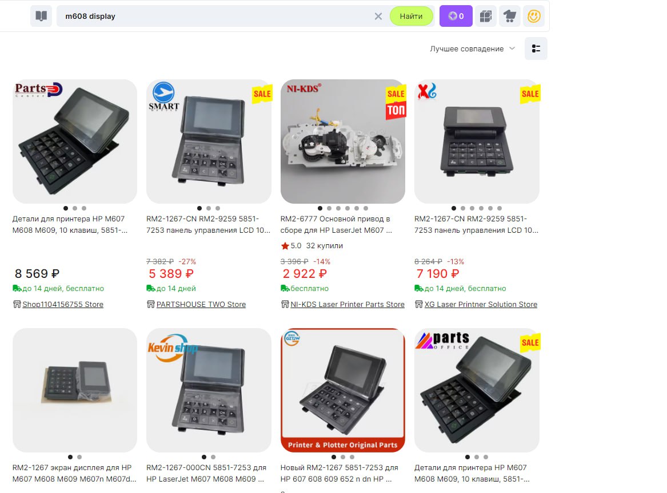667x493 pixels.
Task: Open XG Laser Printner Solution Store link
Action: coord(481,304)
